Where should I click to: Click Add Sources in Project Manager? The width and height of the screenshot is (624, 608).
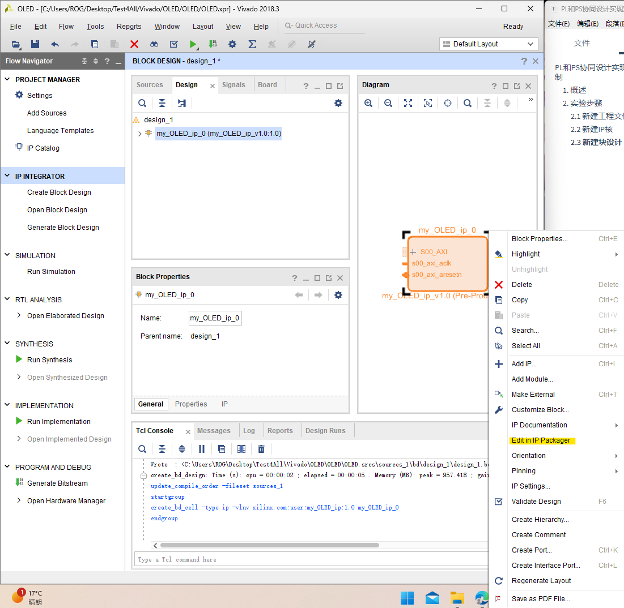click(47, 113)
